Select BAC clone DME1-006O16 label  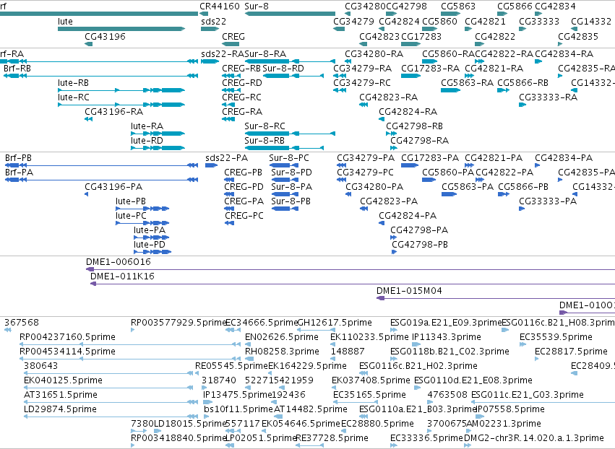(119, 262)
